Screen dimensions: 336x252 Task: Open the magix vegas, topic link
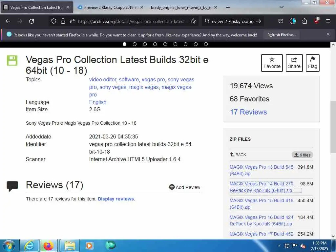click(144, 87)
